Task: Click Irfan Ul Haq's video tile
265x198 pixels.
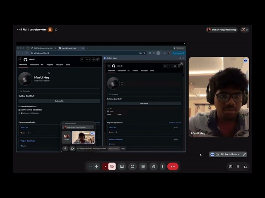Action: pos(219,97)
